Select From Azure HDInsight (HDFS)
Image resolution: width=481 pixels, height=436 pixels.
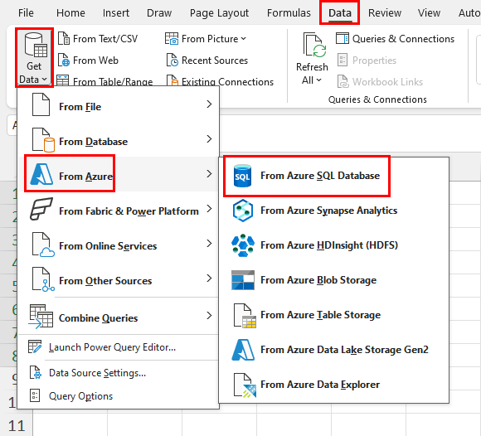click(x=333, y=245)
